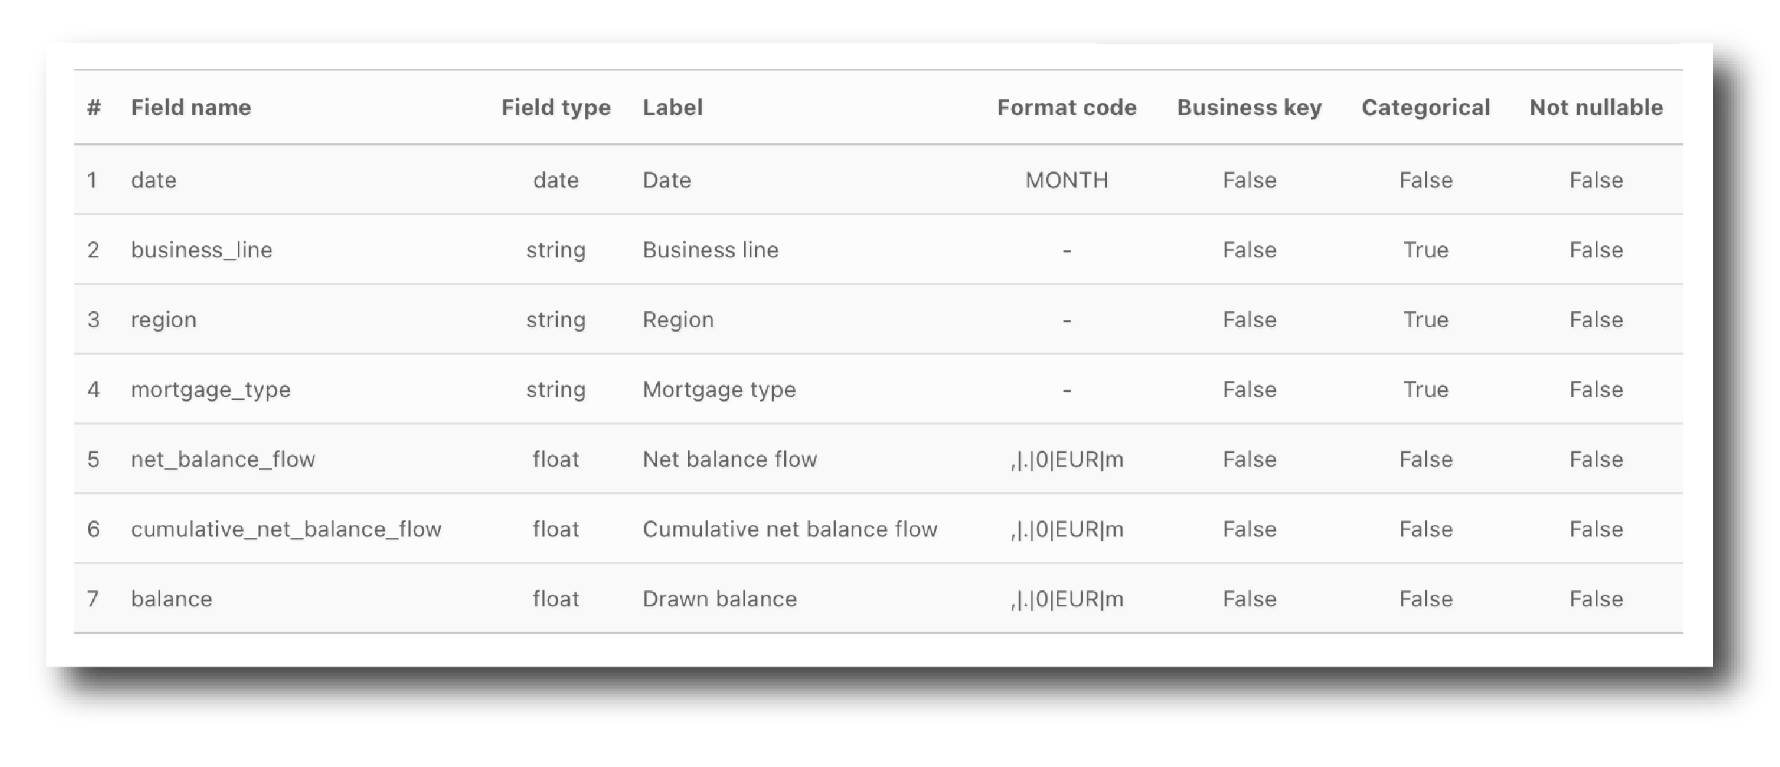Click the 'Field name' column header
Image resolution: width=1780 pixels, height=767 pixels.
(191, 108)
